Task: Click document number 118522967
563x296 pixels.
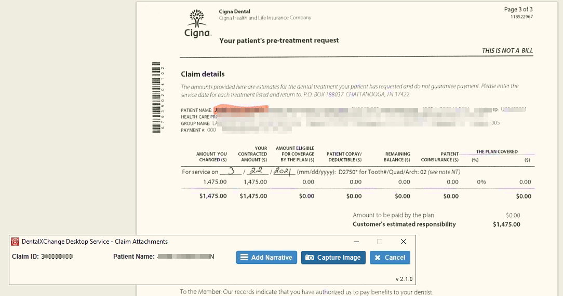Action: [x=521, y=17]
